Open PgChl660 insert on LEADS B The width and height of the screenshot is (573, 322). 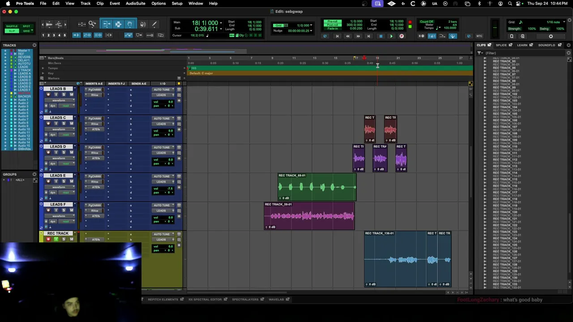(x=94, y=89)
